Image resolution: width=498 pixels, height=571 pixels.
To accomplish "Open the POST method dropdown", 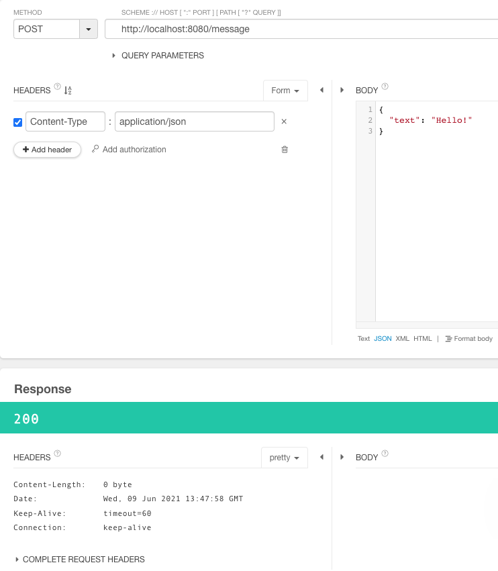I will point(89,29).
